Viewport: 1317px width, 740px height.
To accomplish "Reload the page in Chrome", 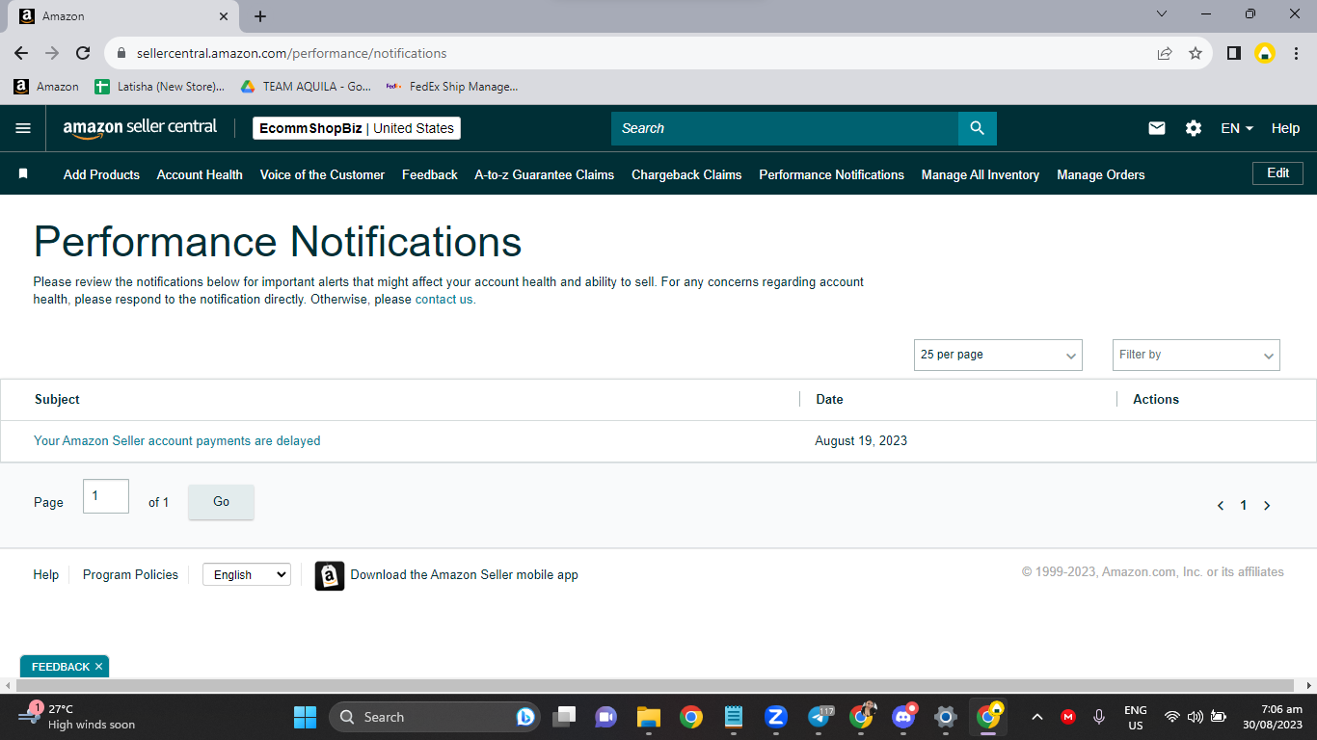I will (83, 54).
